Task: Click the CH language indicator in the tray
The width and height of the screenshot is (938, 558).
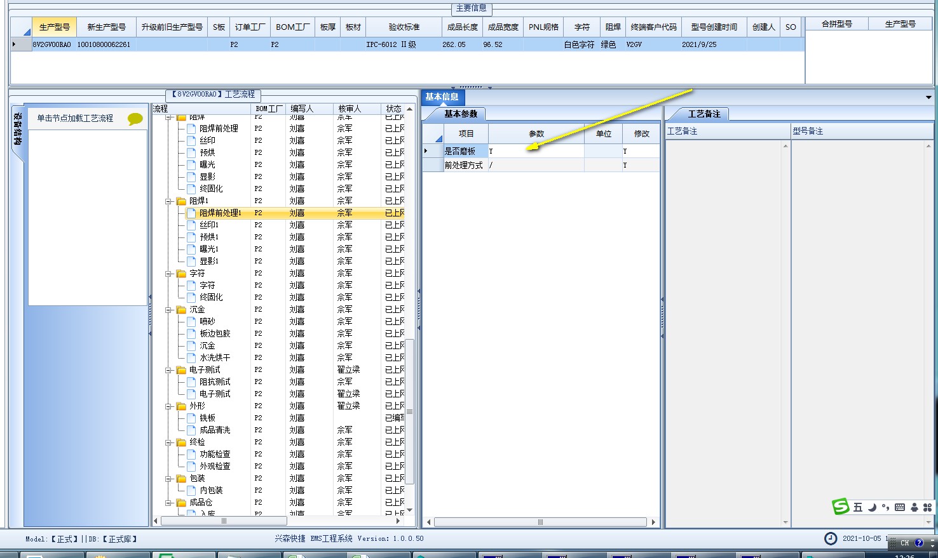Action: 904,543
